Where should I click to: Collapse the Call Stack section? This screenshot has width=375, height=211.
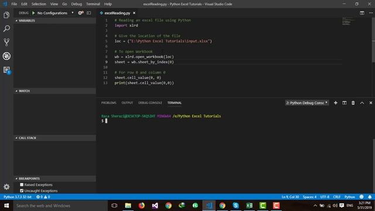54,138
